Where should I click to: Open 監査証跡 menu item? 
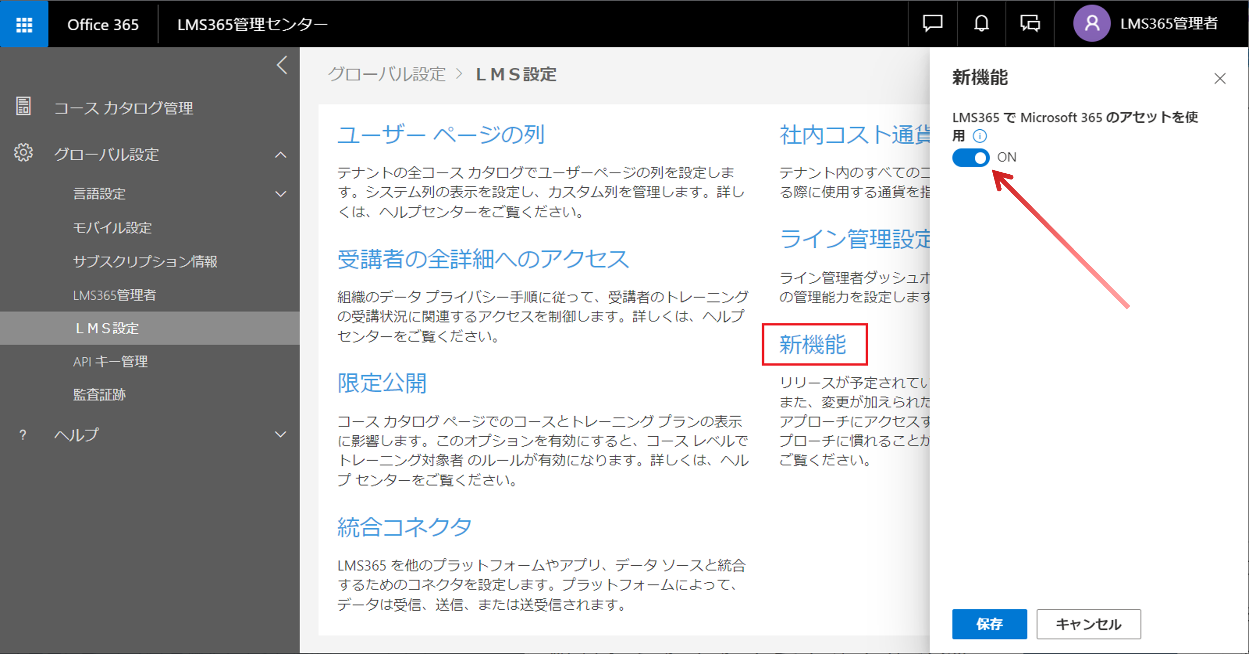(x=99, y=395)
